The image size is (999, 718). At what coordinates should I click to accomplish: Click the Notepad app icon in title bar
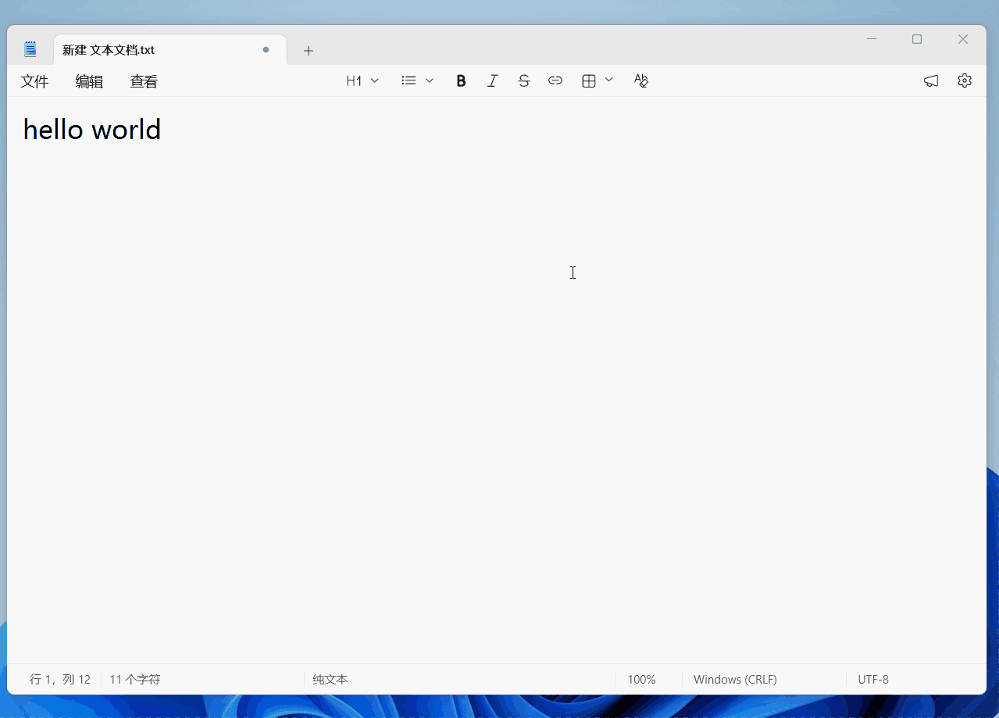30,49
